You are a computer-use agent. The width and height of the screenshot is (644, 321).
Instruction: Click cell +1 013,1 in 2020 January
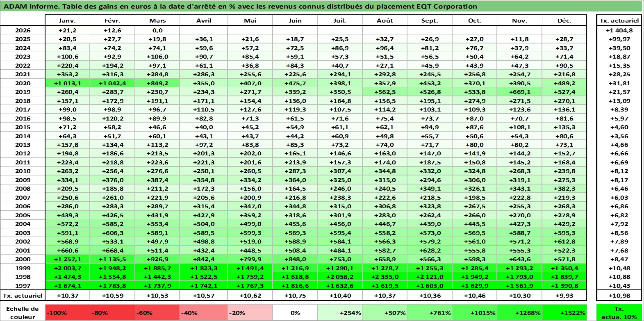coord(67,83)
